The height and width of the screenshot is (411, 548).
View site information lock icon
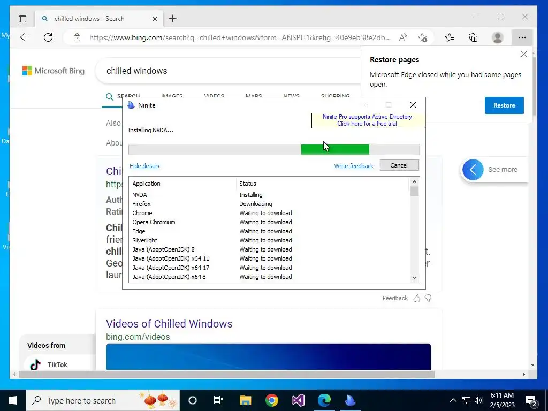[77, 37]
